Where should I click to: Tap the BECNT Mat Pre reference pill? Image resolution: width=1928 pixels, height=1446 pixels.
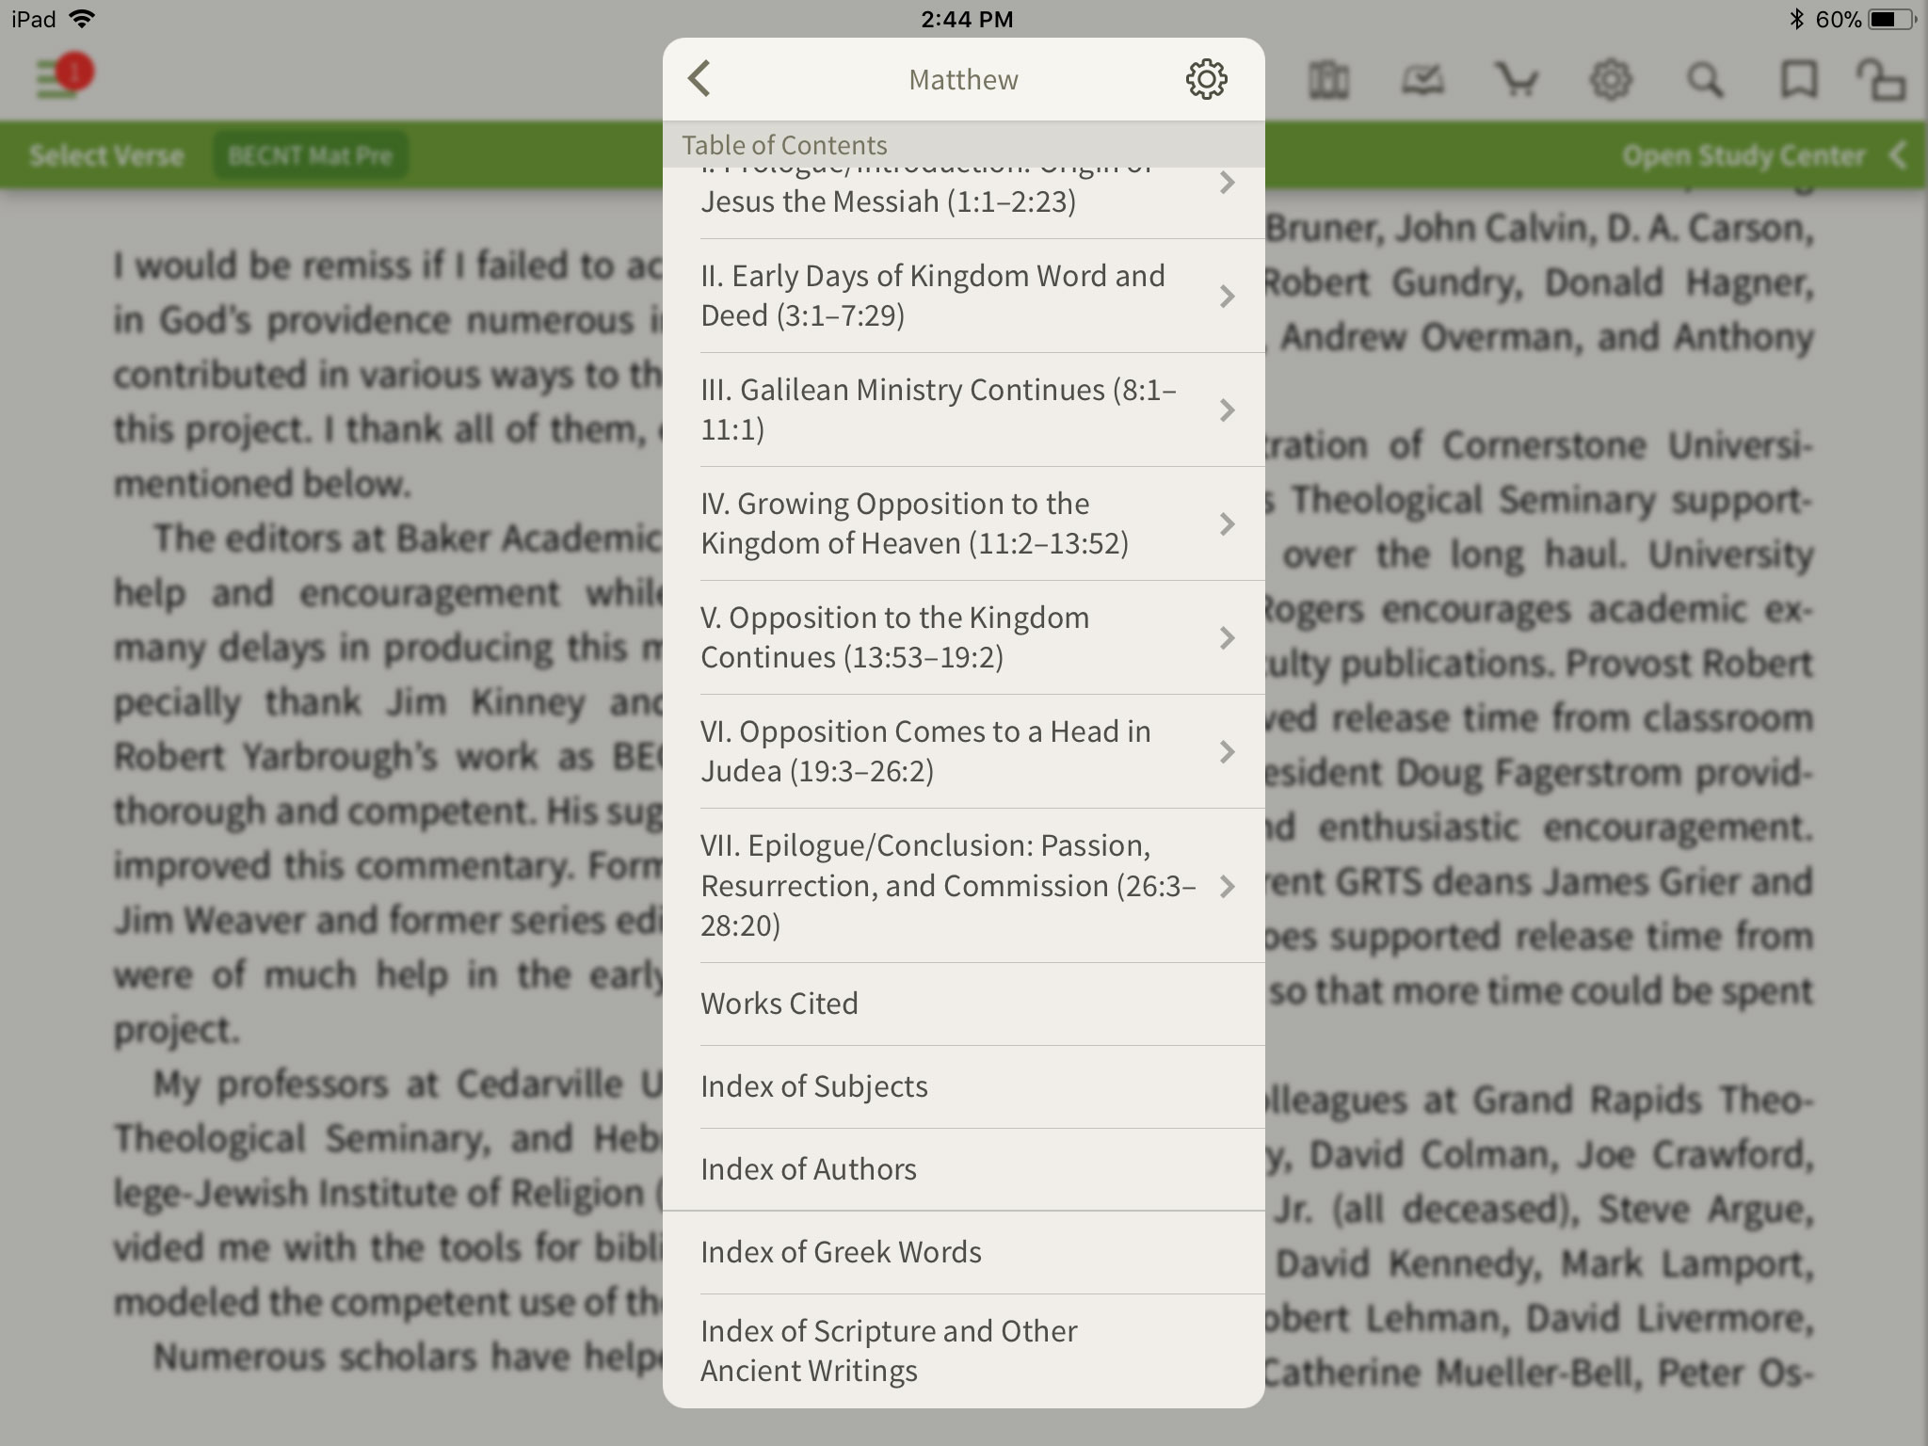pyautogui.click(x=310, y=155)
